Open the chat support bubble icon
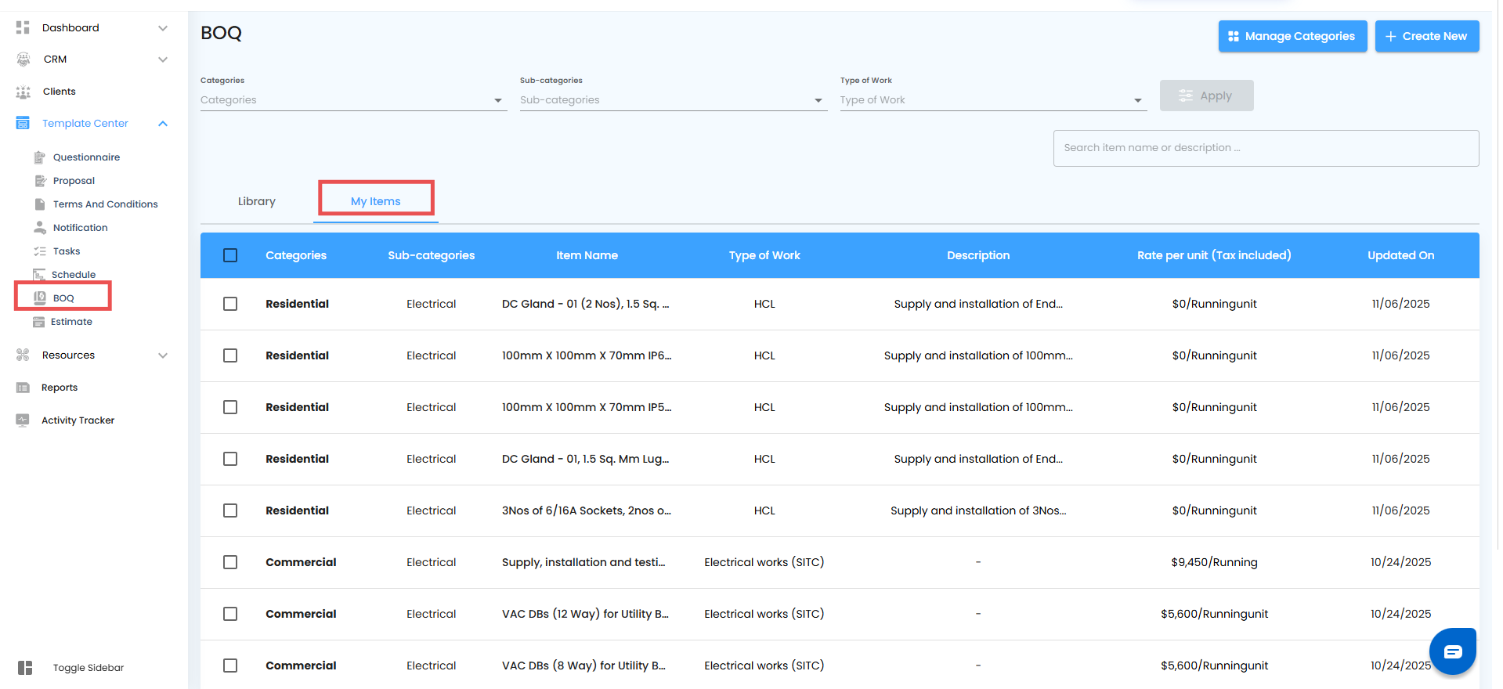This screenshot has height=689, width=1503. [x=1452, y=651]
